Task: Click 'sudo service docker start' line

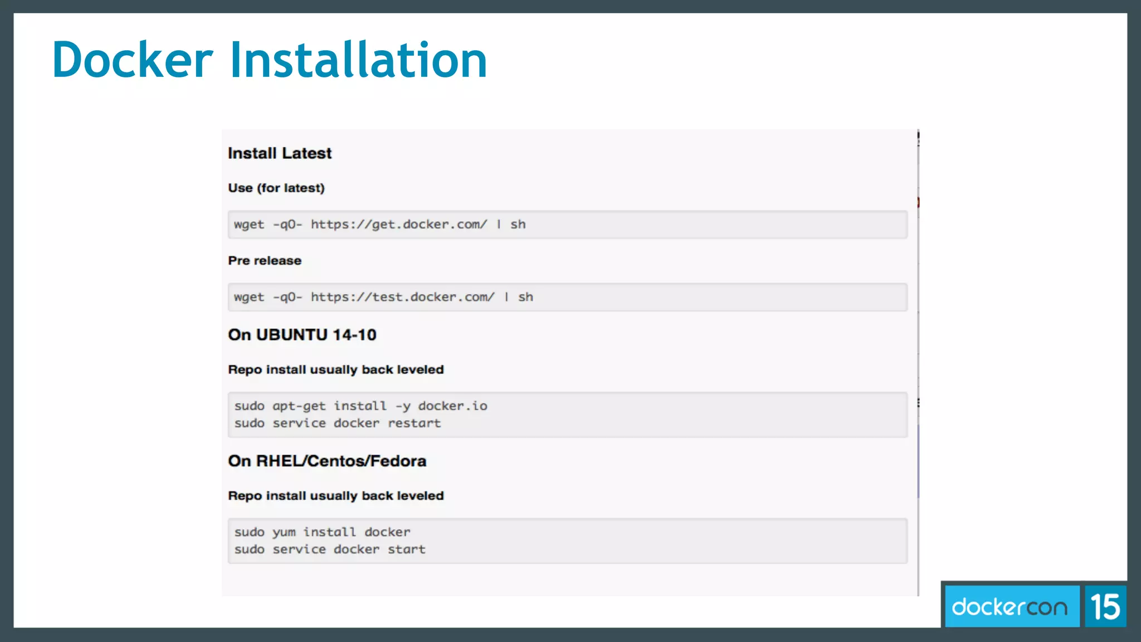Action: [x=330, y=549]
